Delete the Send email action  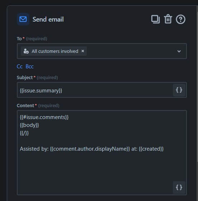click(168, 19)
